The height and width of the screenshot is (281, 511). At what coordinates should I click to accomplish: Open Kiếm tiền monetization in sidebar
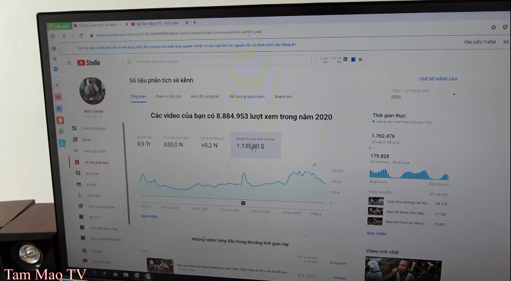click(93, 196)
